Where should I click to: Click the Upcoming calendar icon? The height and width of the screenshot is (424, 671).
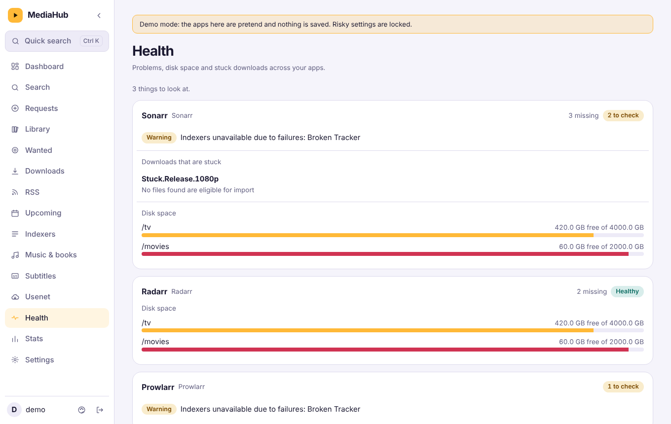pos(15,213)
